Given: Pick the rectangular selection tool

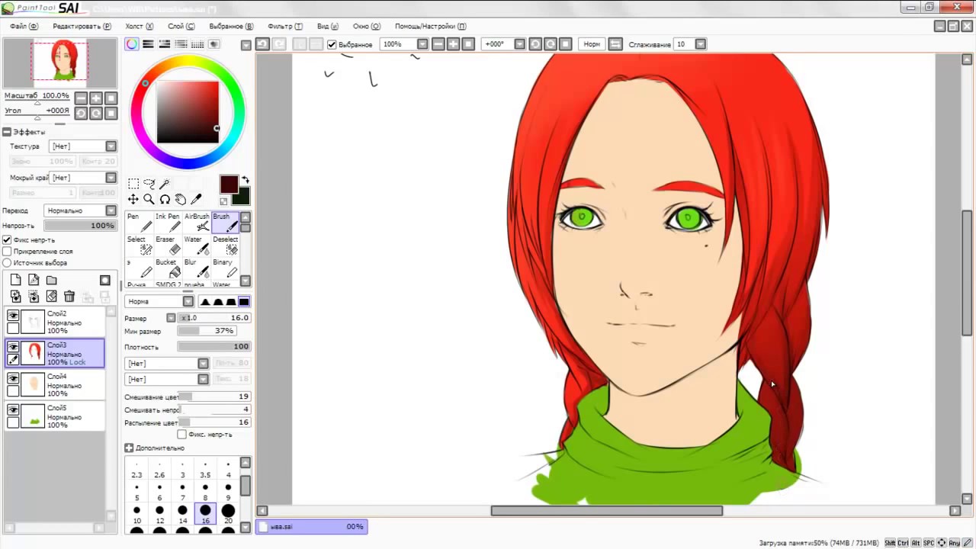Looking at the screenshot, I should [x=133, y=184].
